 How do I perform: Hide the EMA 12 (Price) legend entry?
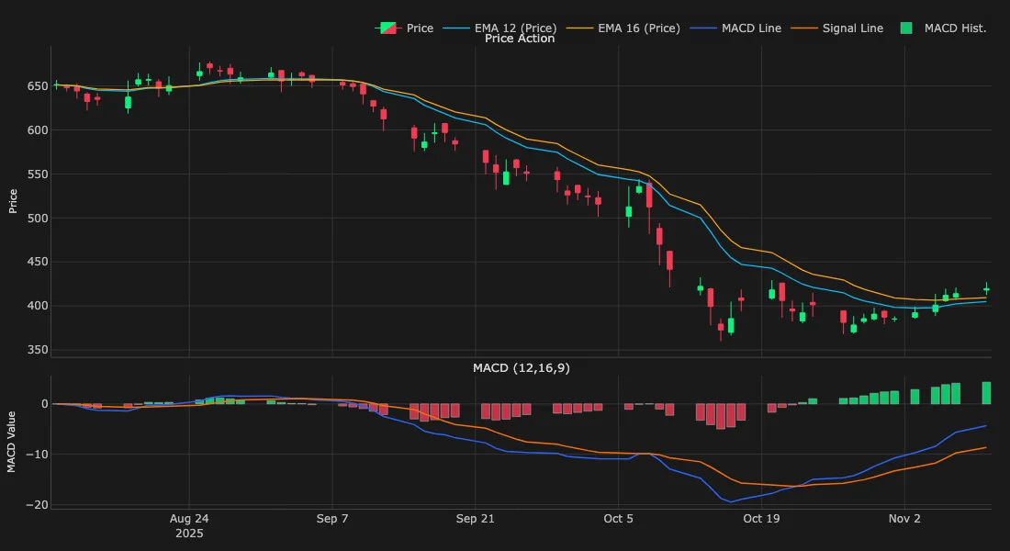pyautogui.click(x=499, y=28)
